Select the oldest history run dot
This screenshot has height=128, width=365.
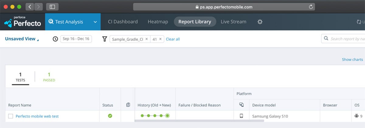coord(142,116)
